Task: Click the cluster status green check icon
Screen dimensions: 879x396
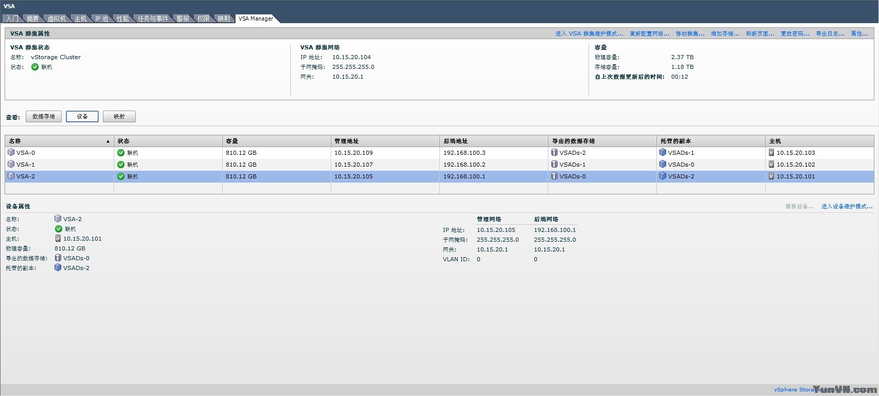Action: click(x=35, y=67)
